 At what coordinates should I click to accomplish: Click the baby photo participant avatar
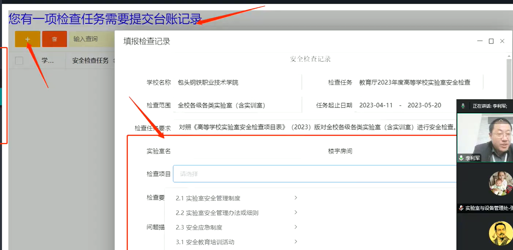click(500, 183)
